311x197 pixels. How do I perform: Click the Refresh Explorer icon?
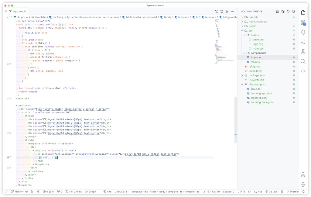coord(288,12)
